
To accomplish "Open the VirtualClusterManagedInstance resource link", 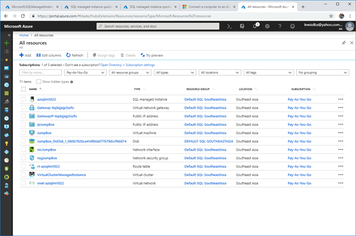I will coord(62,175).
